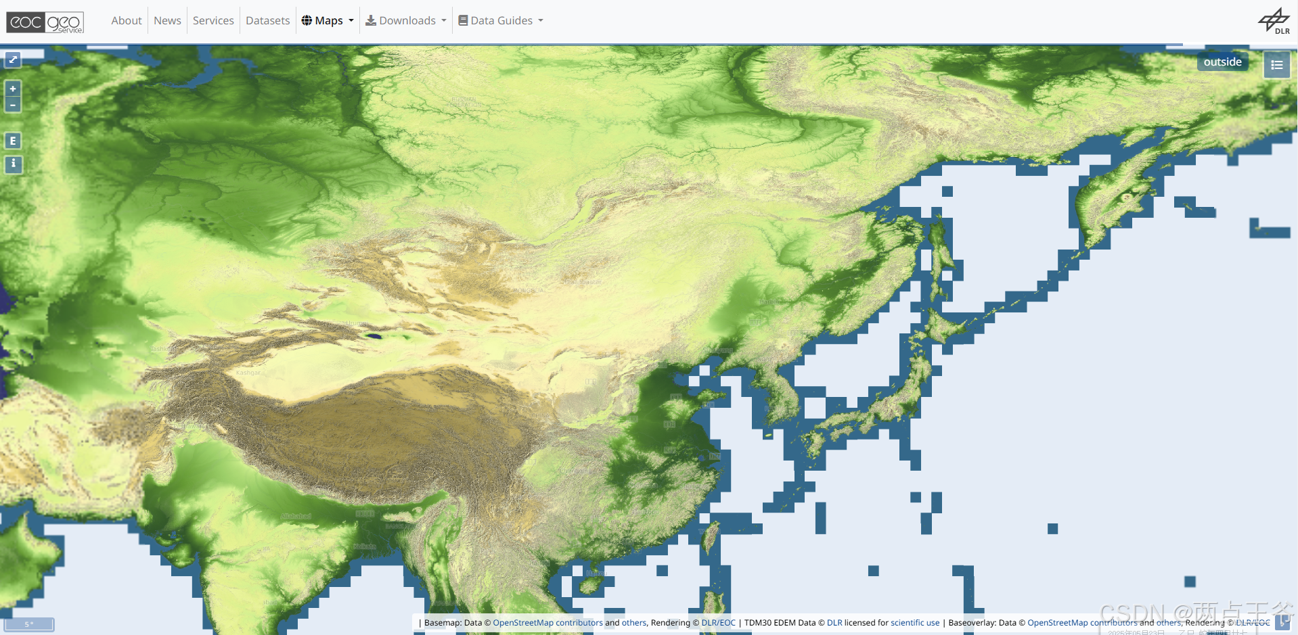Screen dimensions: 1298x635
Task: Click the 5° scale bar
Action: tap(29, 624)
